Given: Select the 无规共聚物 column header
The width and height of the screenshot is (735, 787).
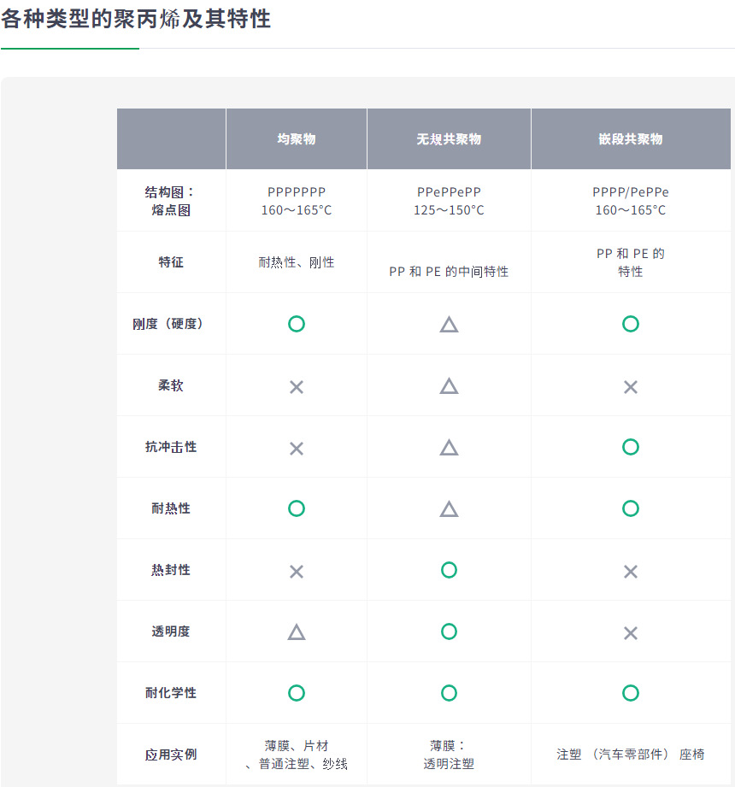Looking at the screenshot, I should 449,139.
